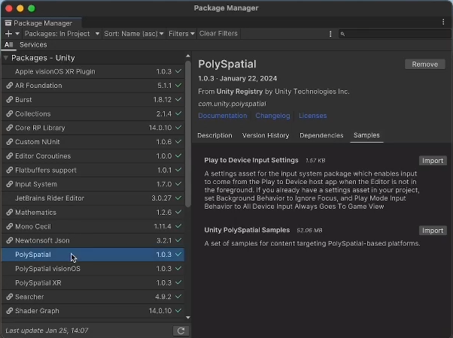
Task: Open the window kebab menu at top right
Action: tap(443, 23)
